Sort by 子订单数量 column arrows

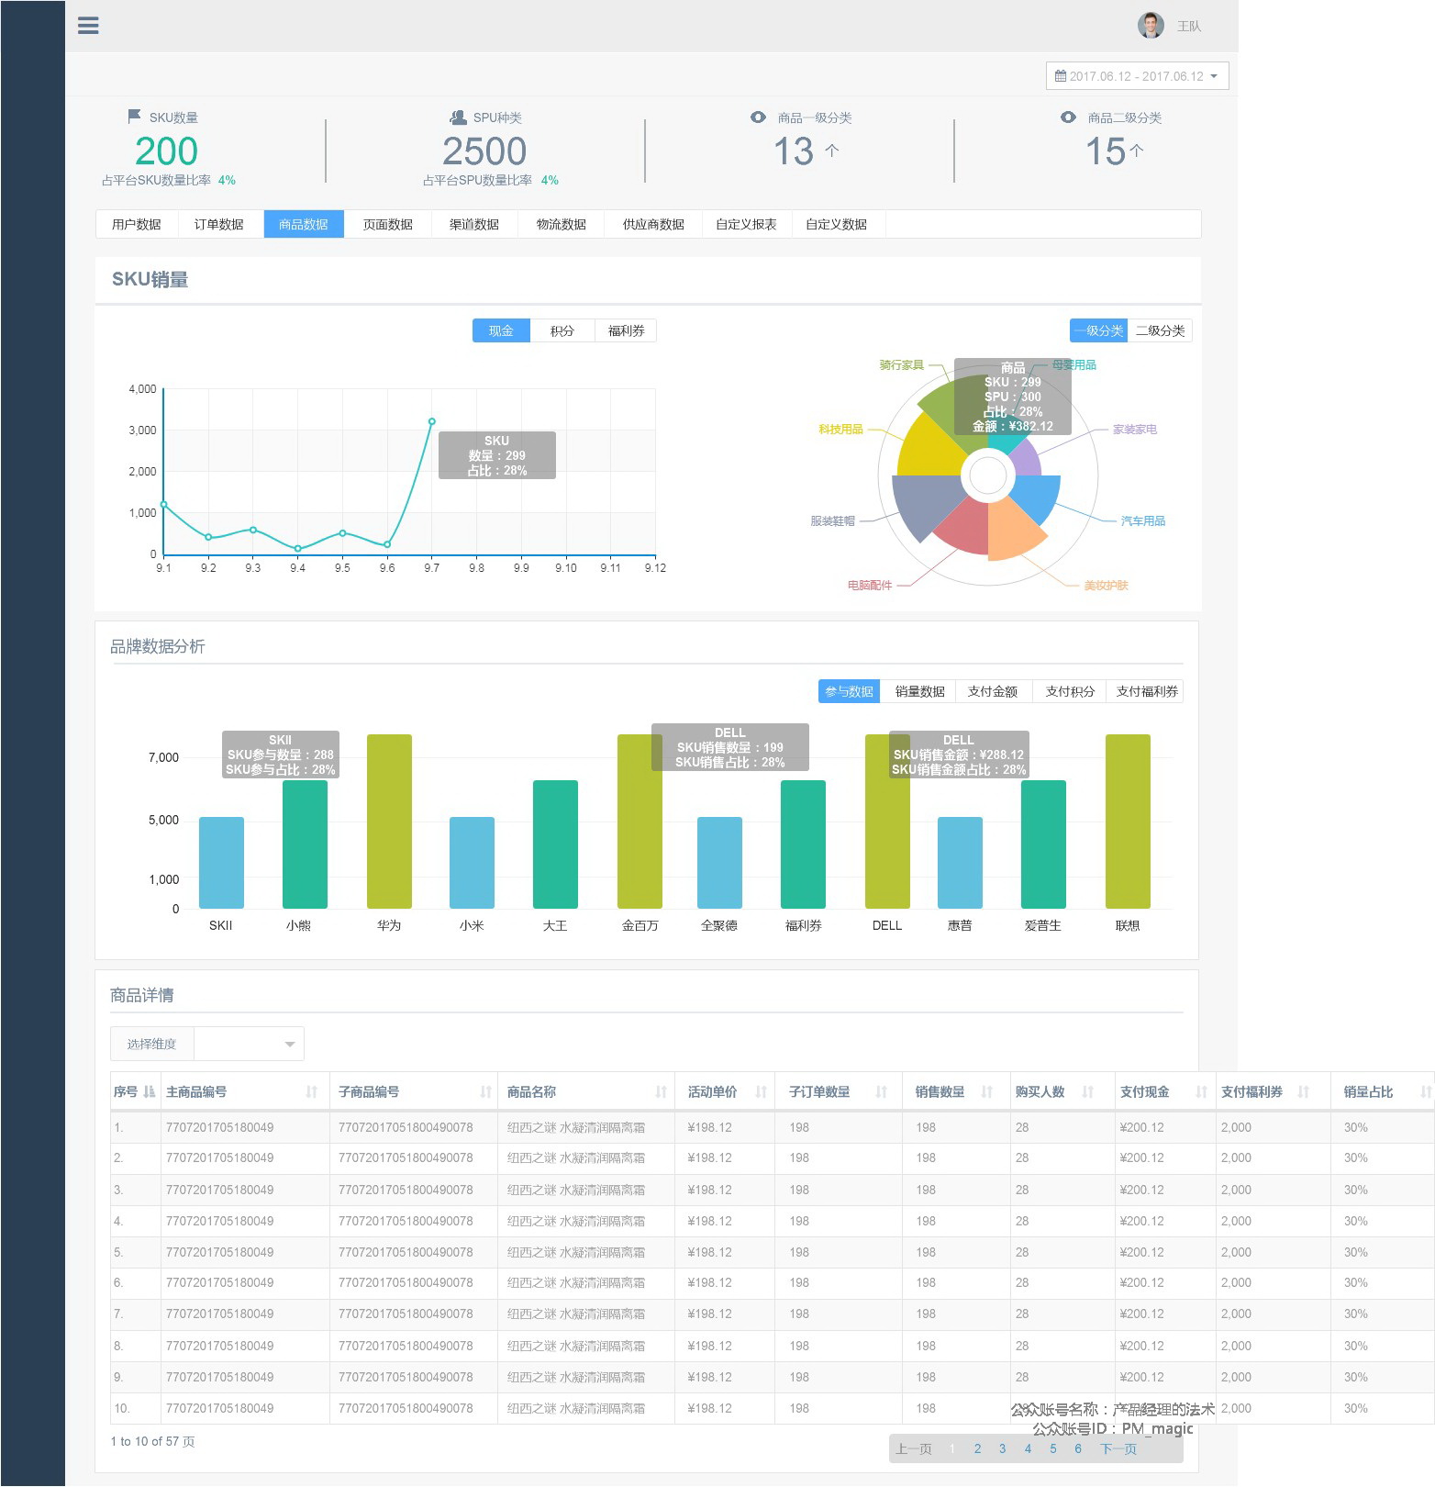(x=882, y=1091)
